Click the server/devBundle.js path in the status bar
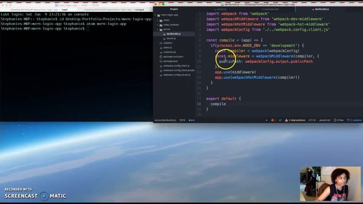Screen dimensions: 363x204 coord(165,120)
